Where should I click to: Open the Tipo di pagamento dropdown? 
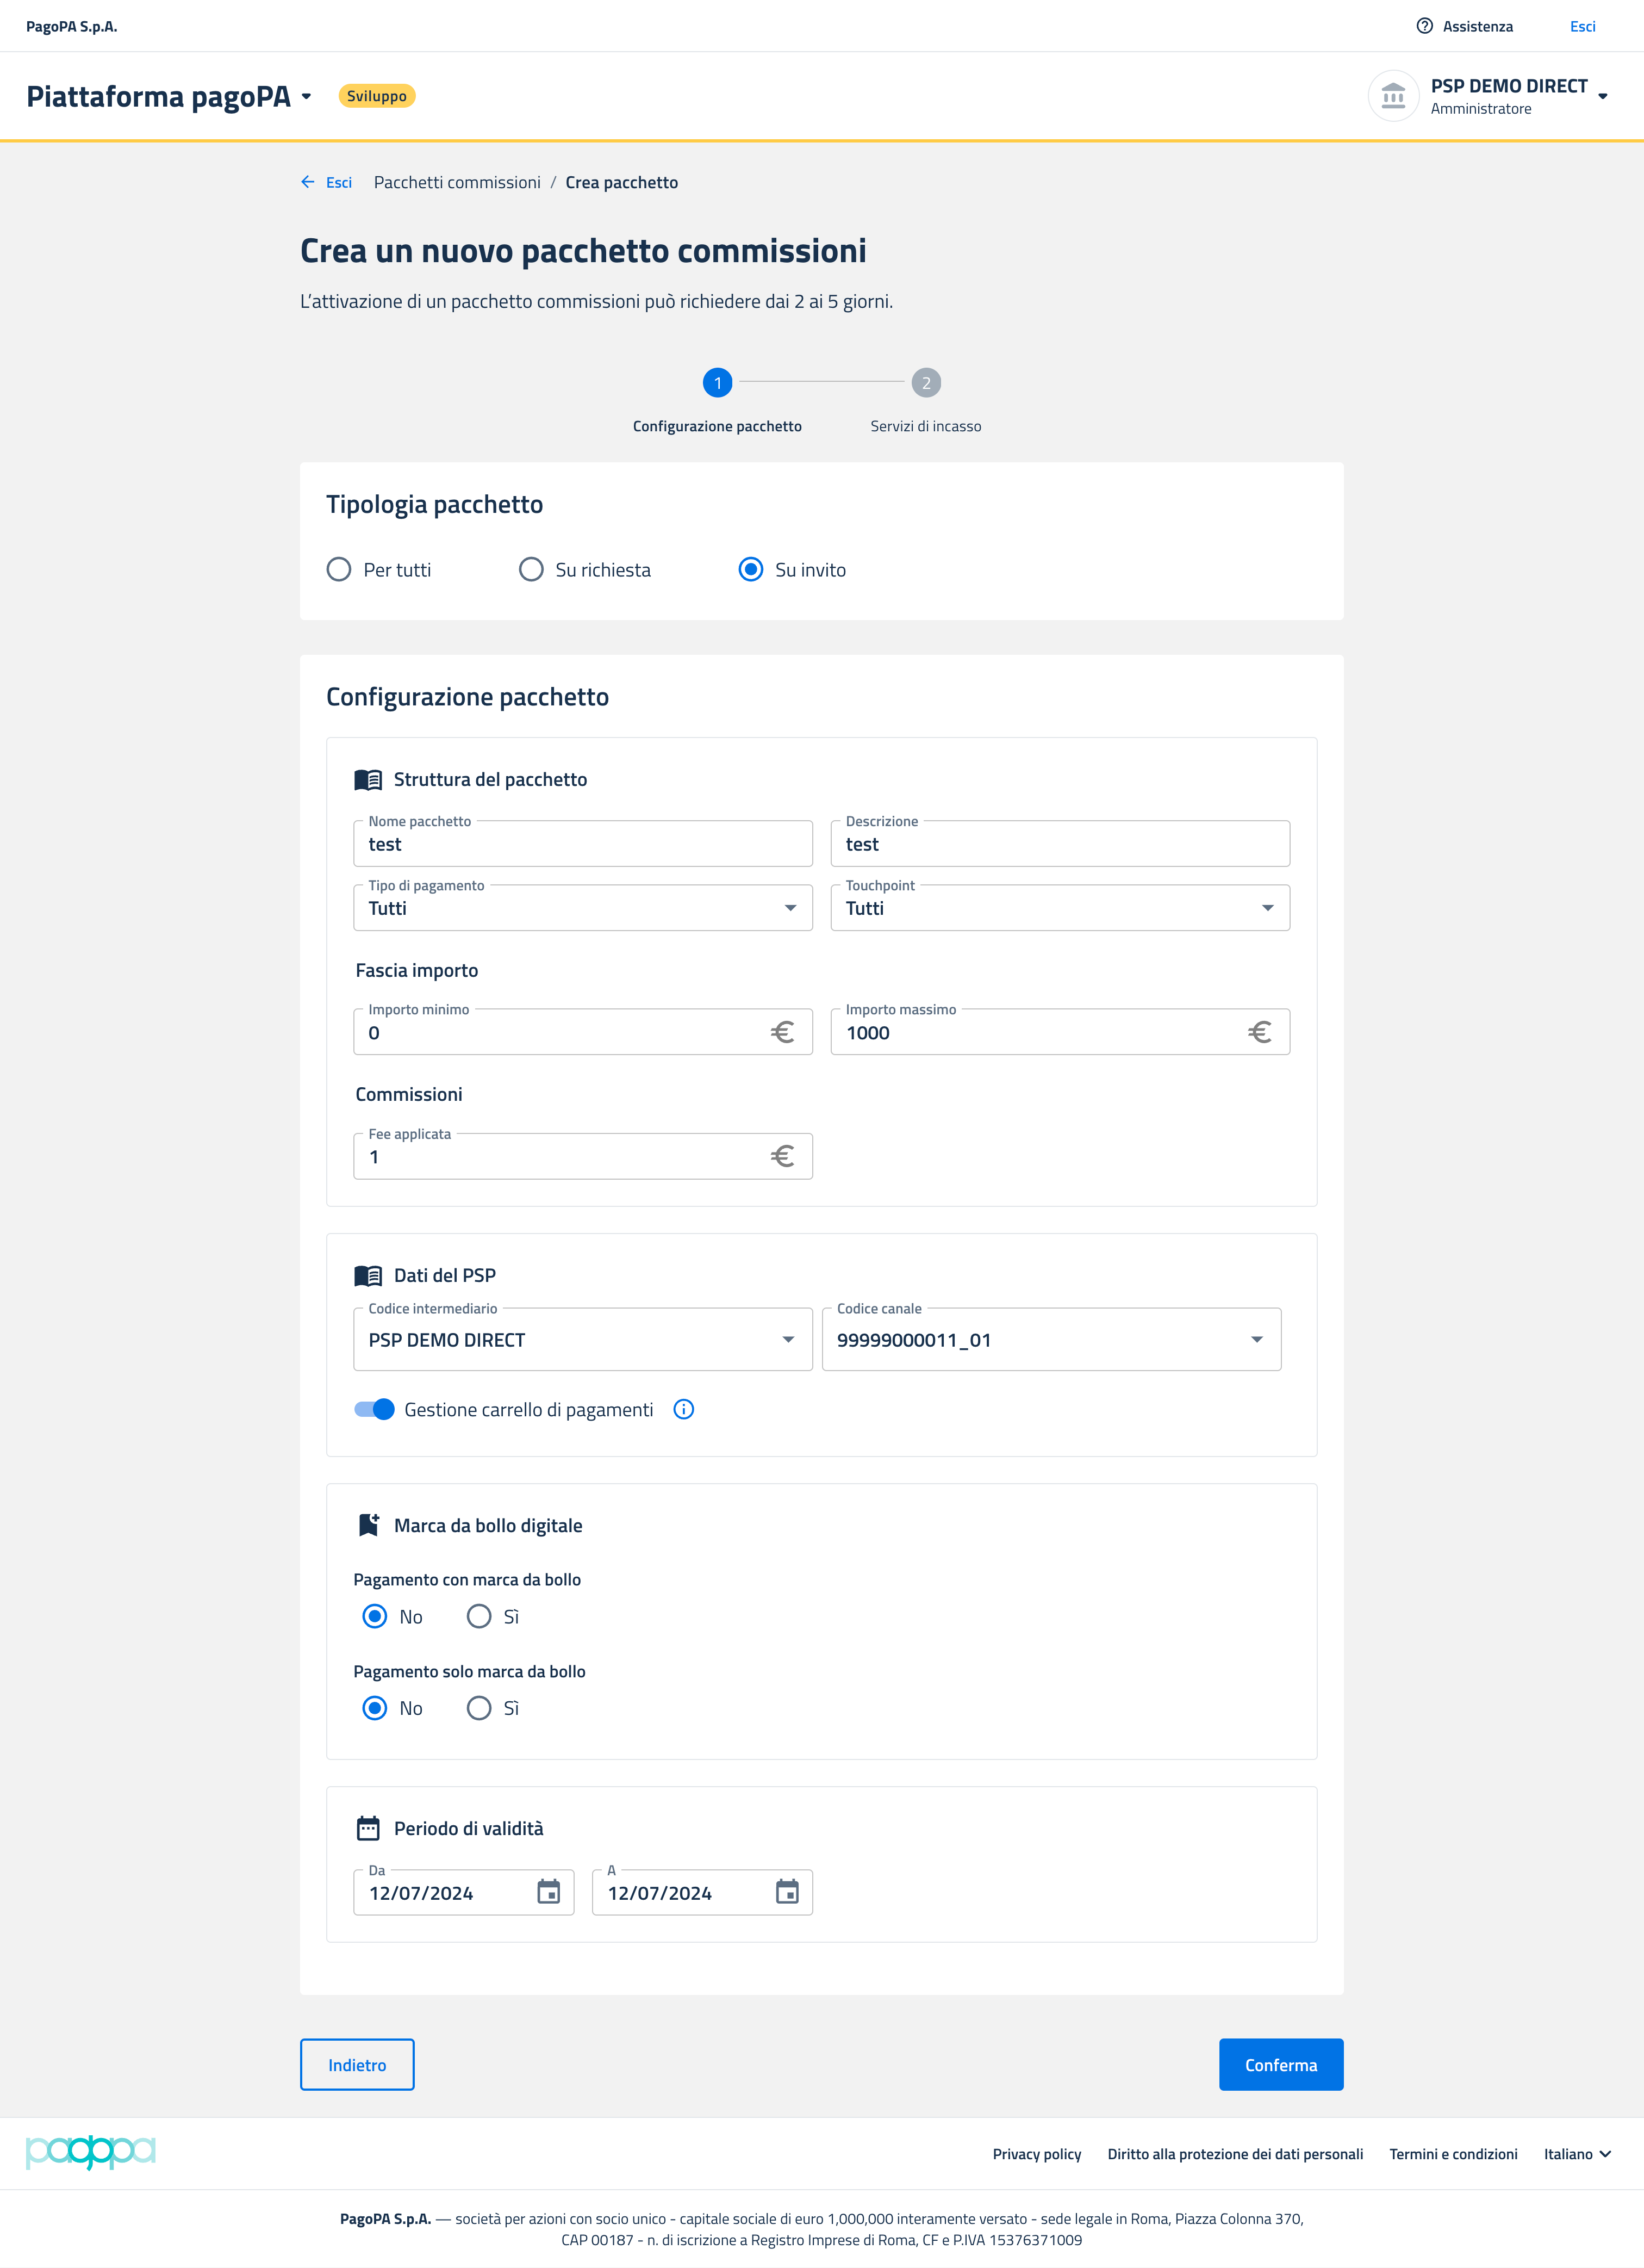583,908
